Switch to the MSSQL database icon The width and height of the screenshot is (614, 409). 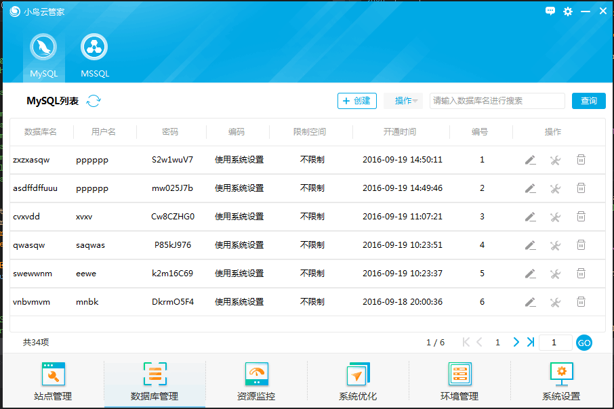pyautogui.click(x=94, y=48)
